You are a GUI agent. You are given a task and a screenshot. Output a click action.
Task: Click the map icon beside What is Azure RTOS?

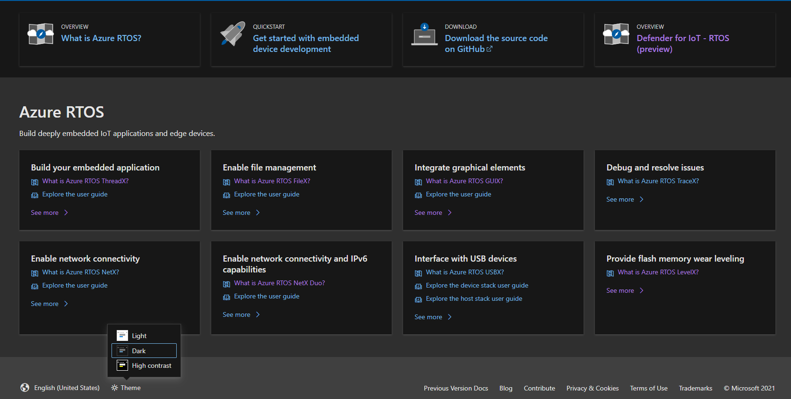point(41,34)
